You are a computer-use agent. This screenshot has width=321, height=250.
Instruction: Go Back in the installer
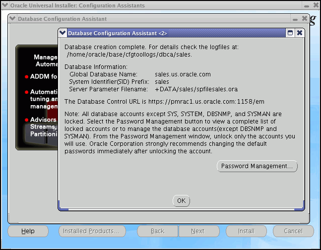click(x=157, y=231)
